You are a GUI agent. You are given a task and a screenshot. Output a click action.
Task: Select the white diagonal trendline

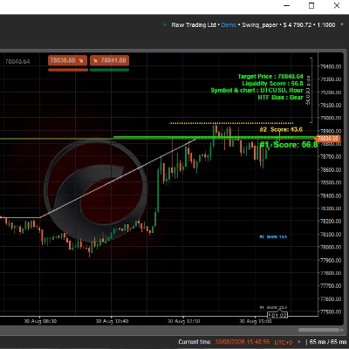[x=119, y=178]
